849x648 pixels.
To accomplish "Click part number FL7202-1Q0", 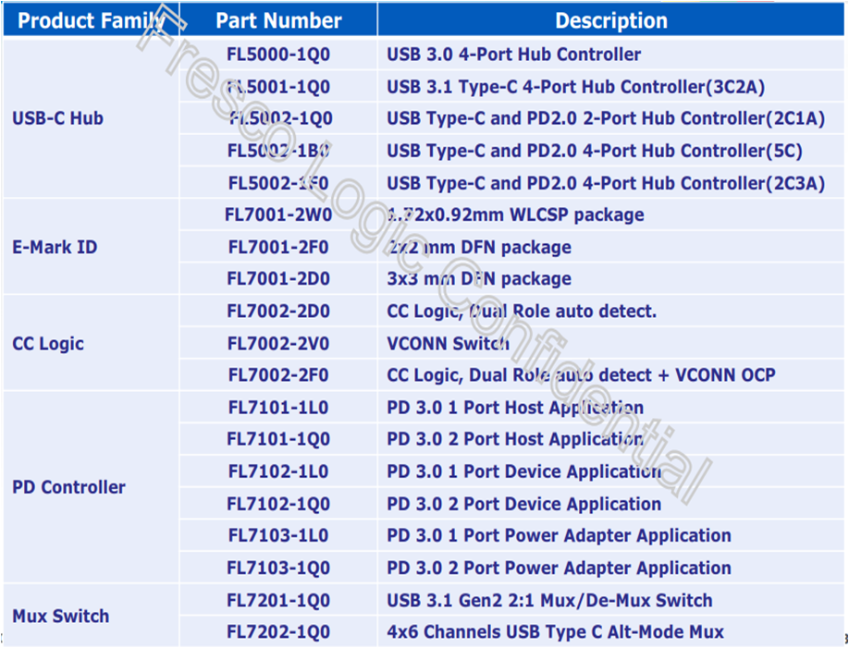I will click(x=278, y=631).
